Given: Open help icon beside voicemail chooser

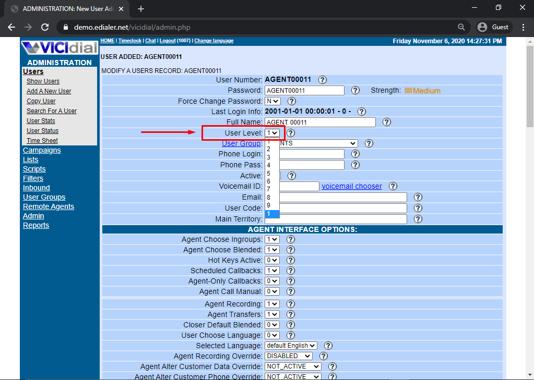Looking at the screenshot, I should pyautogui.click(x=393, y=187).
